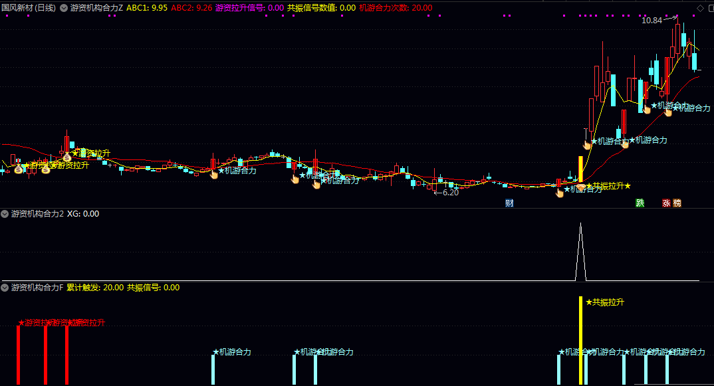Expand the 游资机构合力2 indicator panel menu
Image resolution: width=714 pixels, height=386 pixels.
[x=5, y=214]
